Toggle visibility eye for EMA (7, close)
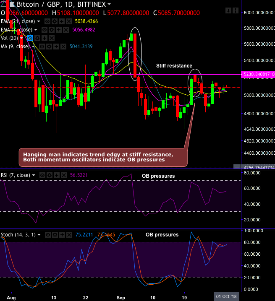This screenshot has height=301, width=275. 45,30
